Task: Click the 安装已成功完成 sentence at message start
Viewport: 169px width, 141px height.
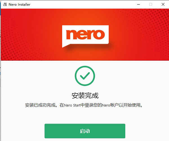Action: coord(41,105)
